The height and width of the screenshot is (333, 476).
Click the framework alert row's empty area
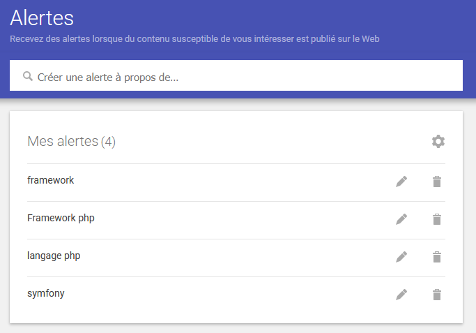point(233,182)
